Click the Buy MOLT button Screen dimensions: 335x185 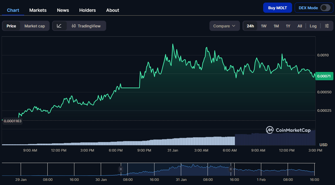click(x=277, y=8)
